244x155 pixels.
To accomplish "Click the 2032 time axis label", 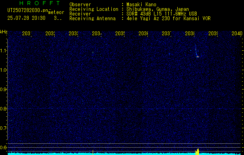I will [50, 33].
